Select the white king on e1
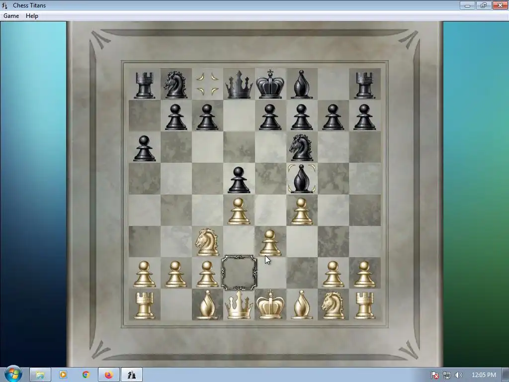This screenshot has width=509, height=382. point(270,304)
